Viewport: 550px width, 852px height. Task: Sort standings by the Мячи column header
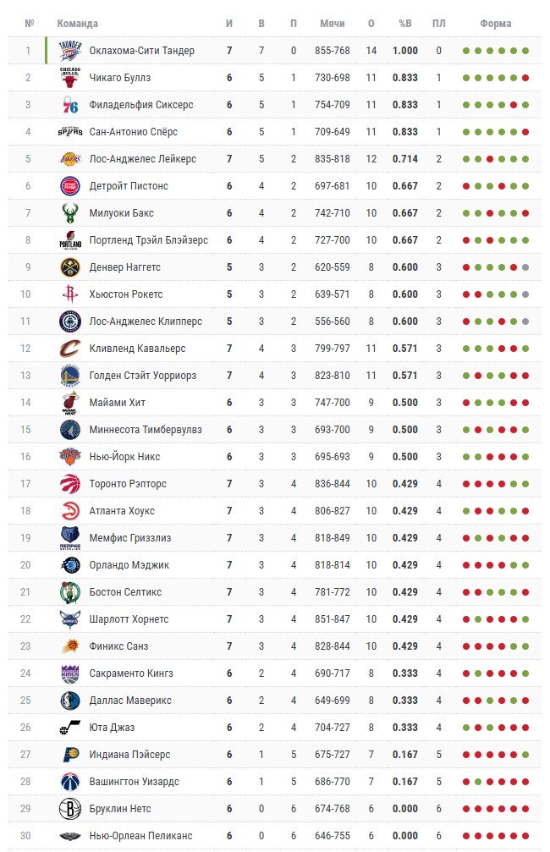[332, 24]
